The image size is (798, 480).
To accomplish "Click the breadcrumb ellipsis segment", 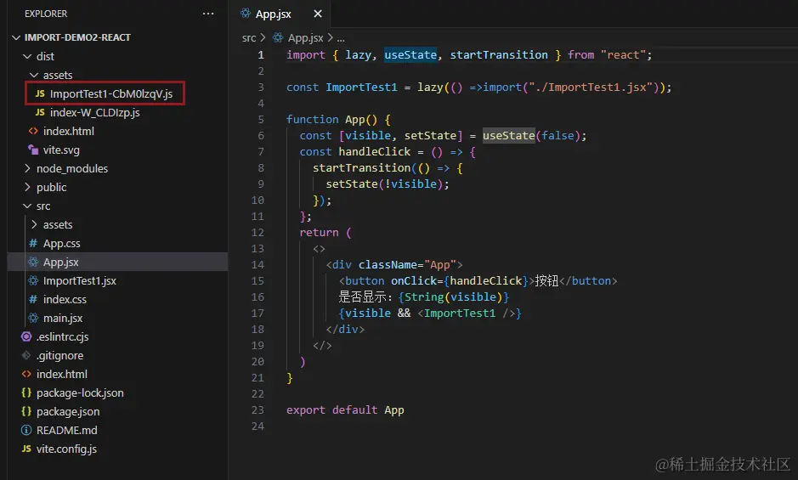I will click(x=341, y=38).
